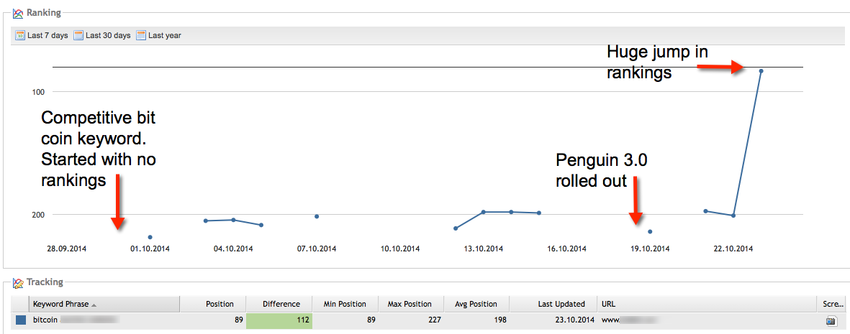850x334 pixels.
Task: Click the chart icon next to Ranking title
Action: click(18, 13)
